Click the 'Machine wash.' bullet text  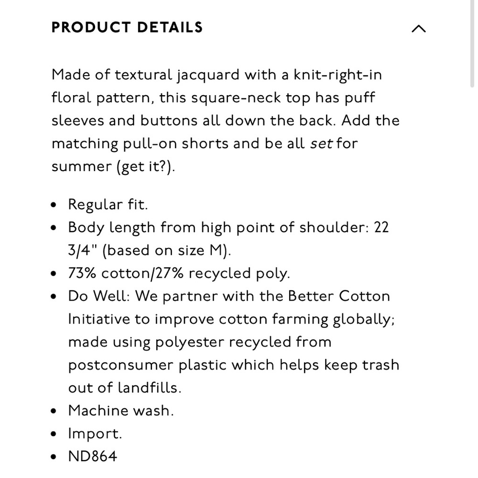121,411
